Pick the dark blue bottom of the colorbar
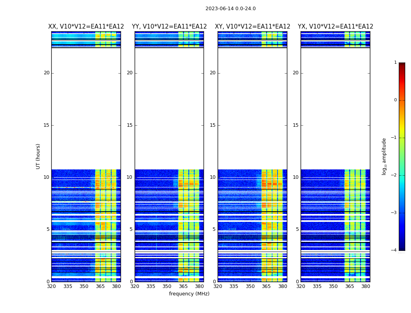The width and height of the screenshot is (411, 313). click(402, 248)
